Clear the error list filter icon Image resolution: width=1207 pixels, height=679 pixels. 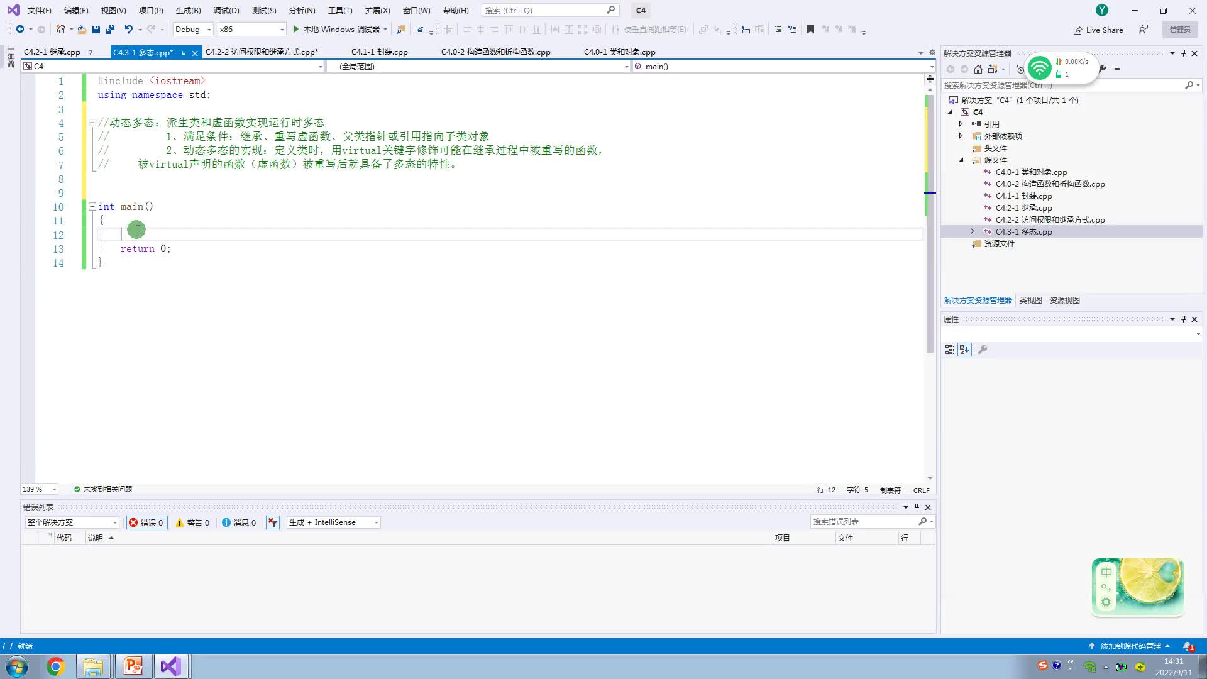coord(272,522)
